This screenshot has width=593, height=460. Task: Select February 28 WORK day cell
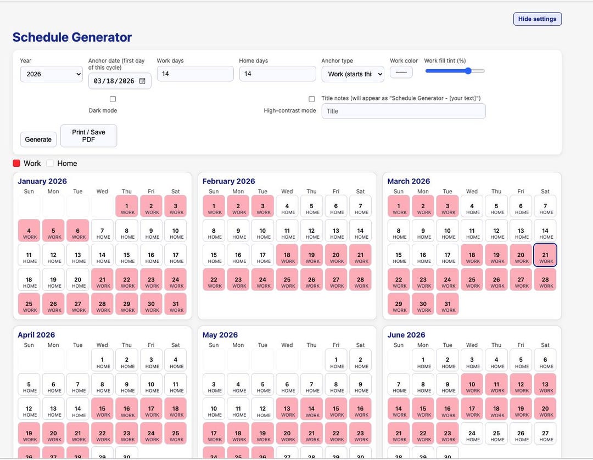click(x=360, y=280)
